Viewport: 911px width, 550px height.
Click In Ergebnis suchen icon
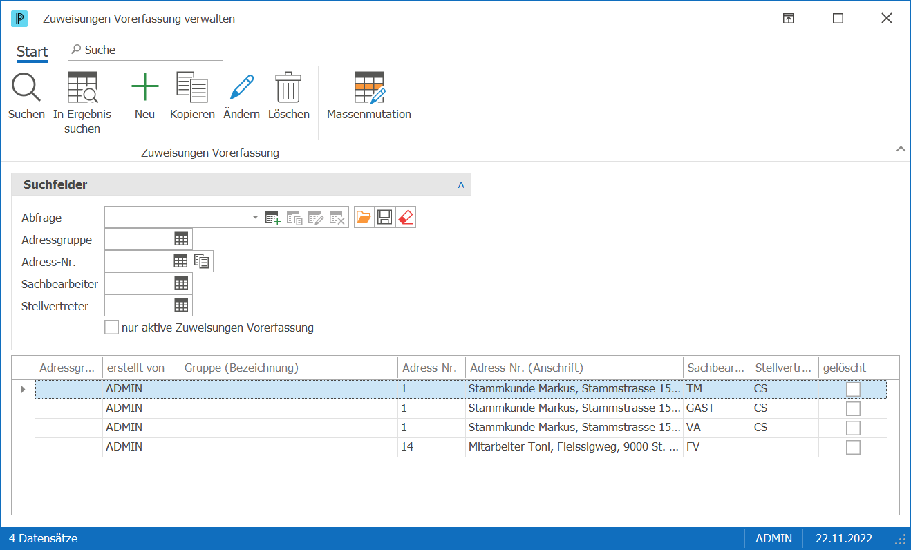(x=82, y=88)
